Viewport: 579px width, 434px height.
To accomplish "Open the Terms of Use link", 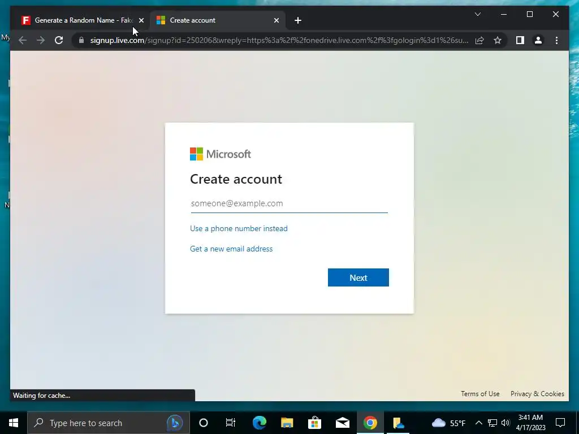I will tap(480, 394).
